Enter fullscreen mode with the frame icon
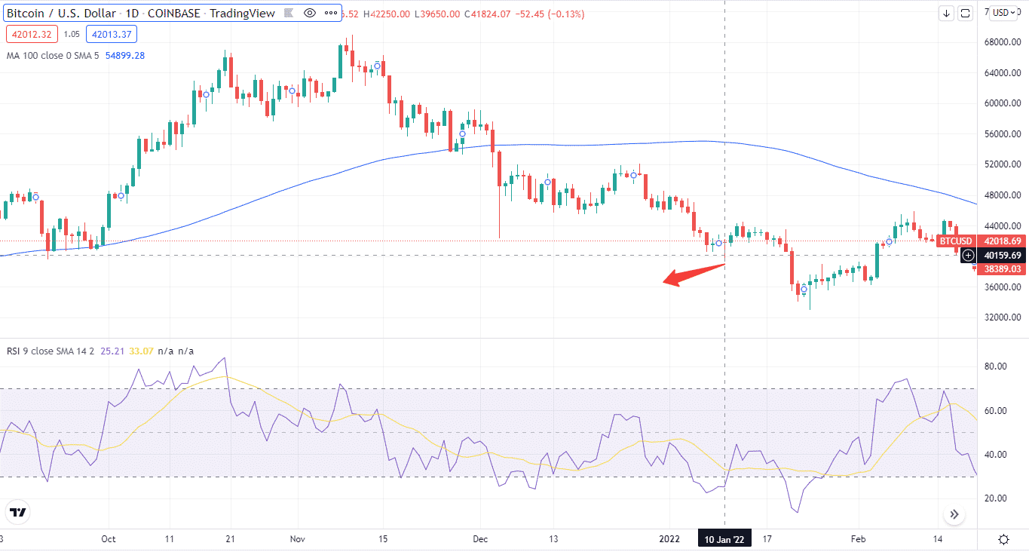Viewport: 1029px width, 555px height. (x=967, y=13)
